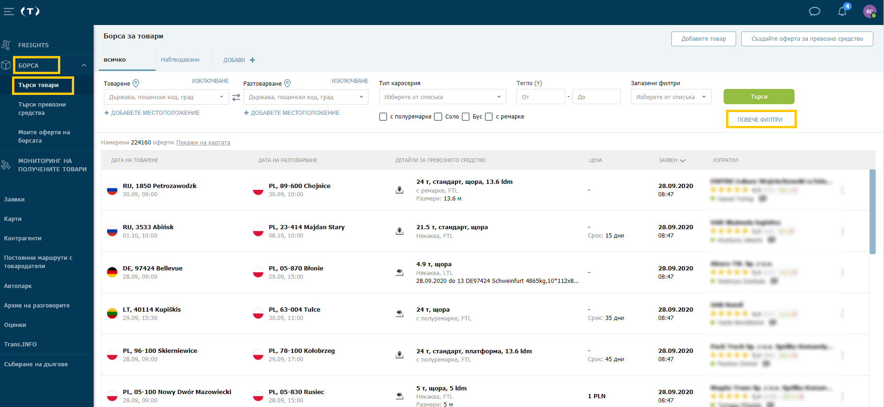This screenshot has width=884, height=407.
Task: Open 'Мониторинг на получените товари' sidebar item
Action: (52, 165)
